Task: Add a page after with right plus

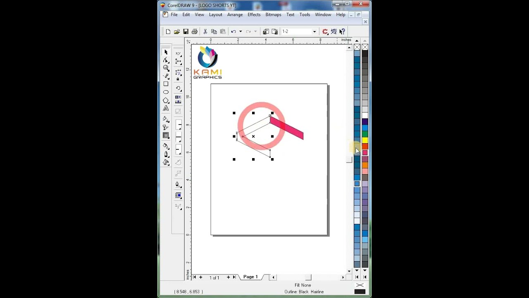Action: tap(228, 277)
